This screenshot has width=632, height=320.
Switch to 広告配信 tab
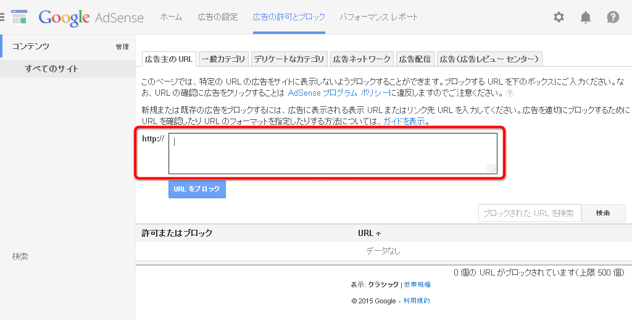tap(415, 59)
